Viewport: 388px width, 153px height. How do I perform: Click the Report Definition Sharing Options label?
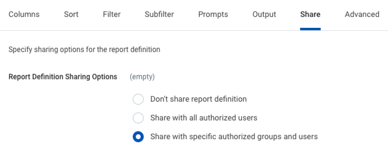pyautogui.click(x=63, y=77)
